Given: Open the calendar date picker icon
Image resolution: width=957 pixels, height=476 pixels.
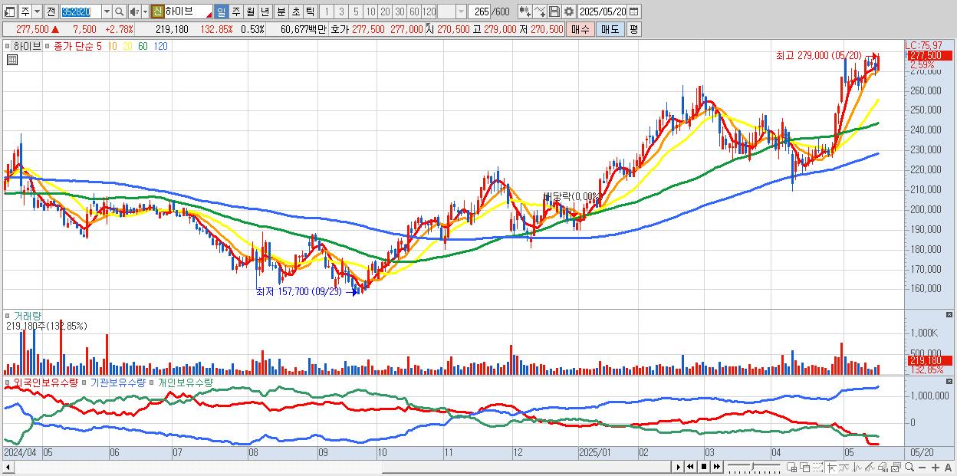Looking at the screenshot, I should [633, 11].
